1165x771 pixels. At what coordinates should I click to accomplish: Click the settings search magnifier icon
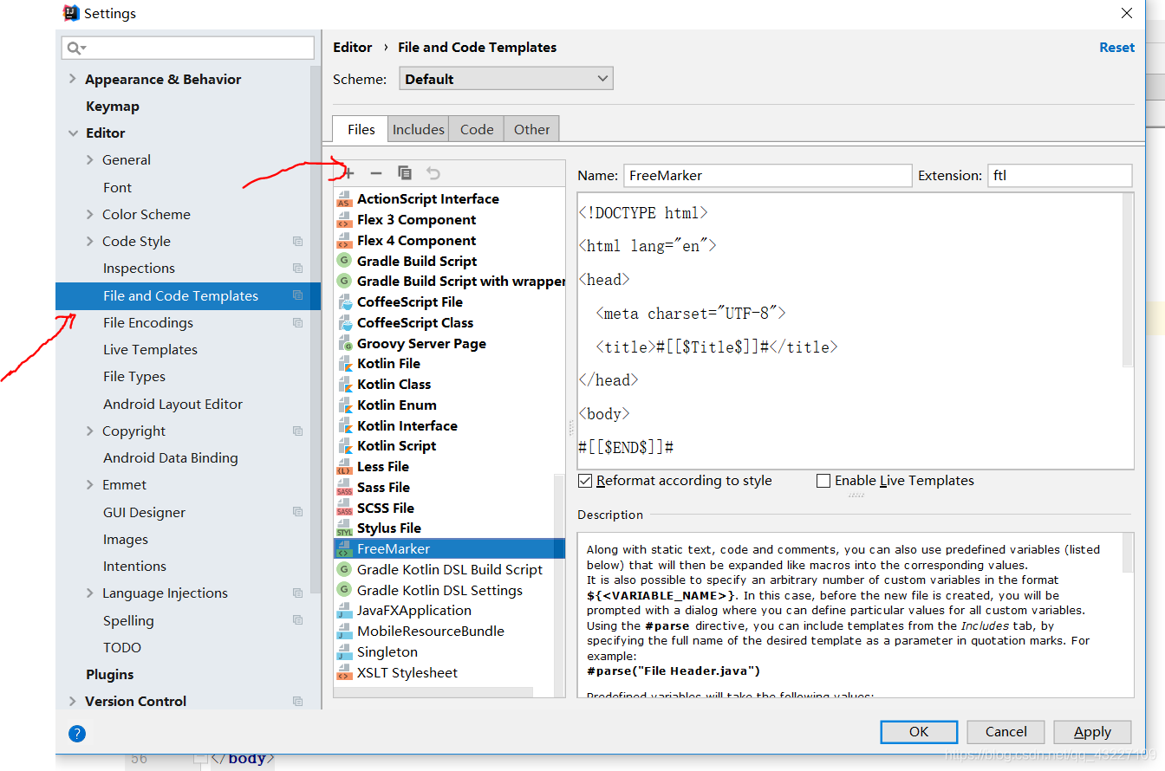tap(75, 48)
